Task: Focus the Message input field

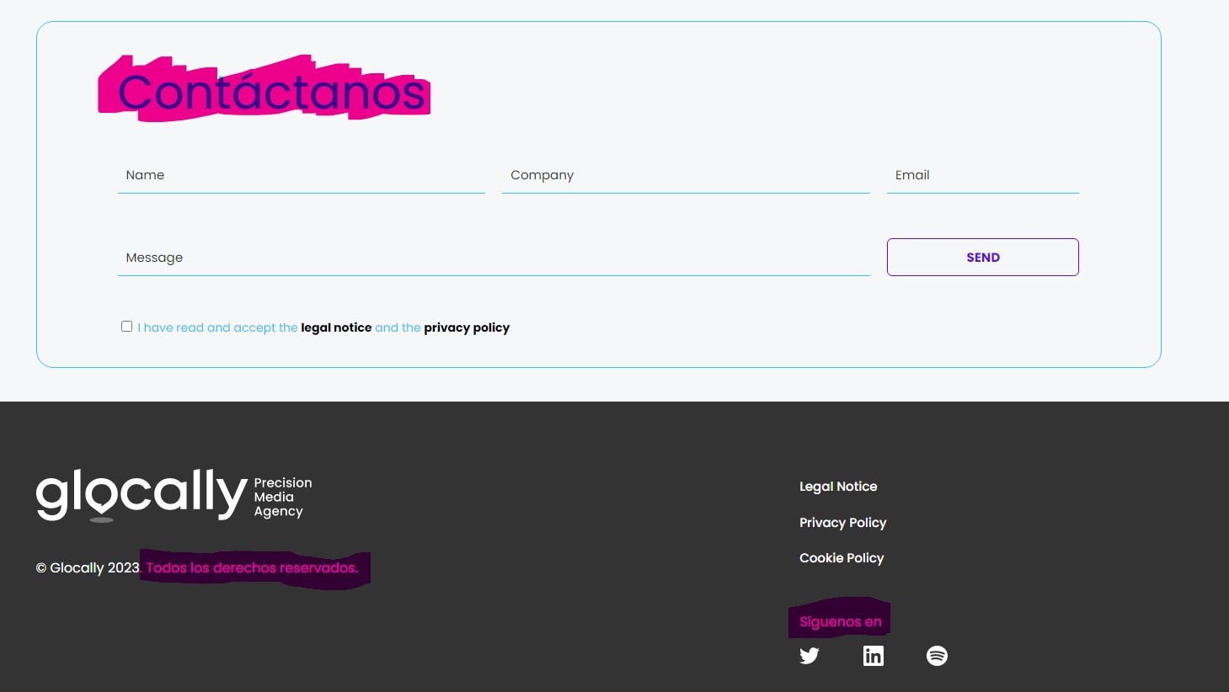Action: click(494, 258)
